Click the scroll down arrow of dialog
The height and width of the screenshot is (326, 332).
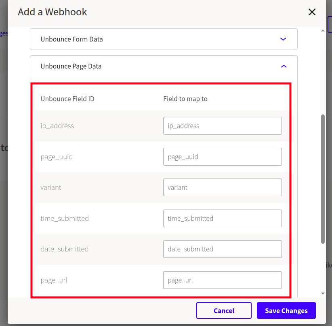[x=323, y=293]
